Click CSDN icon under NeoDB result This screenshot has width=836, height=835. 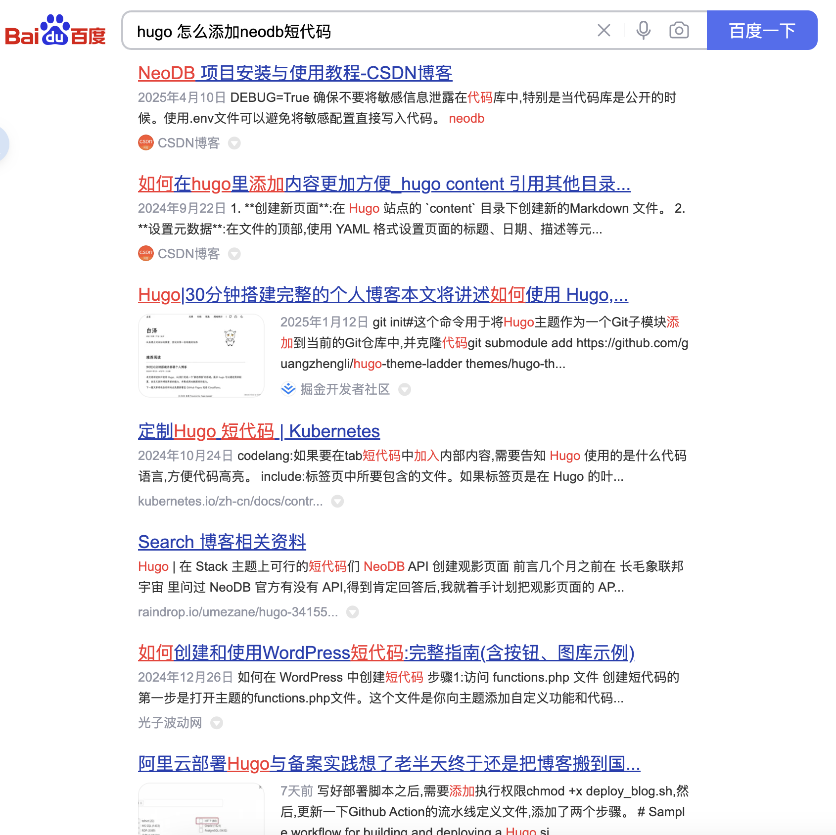(146, 143)
